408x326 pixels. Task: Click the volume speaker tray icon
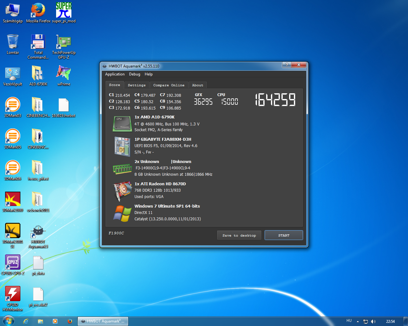(x=373, y=322)
